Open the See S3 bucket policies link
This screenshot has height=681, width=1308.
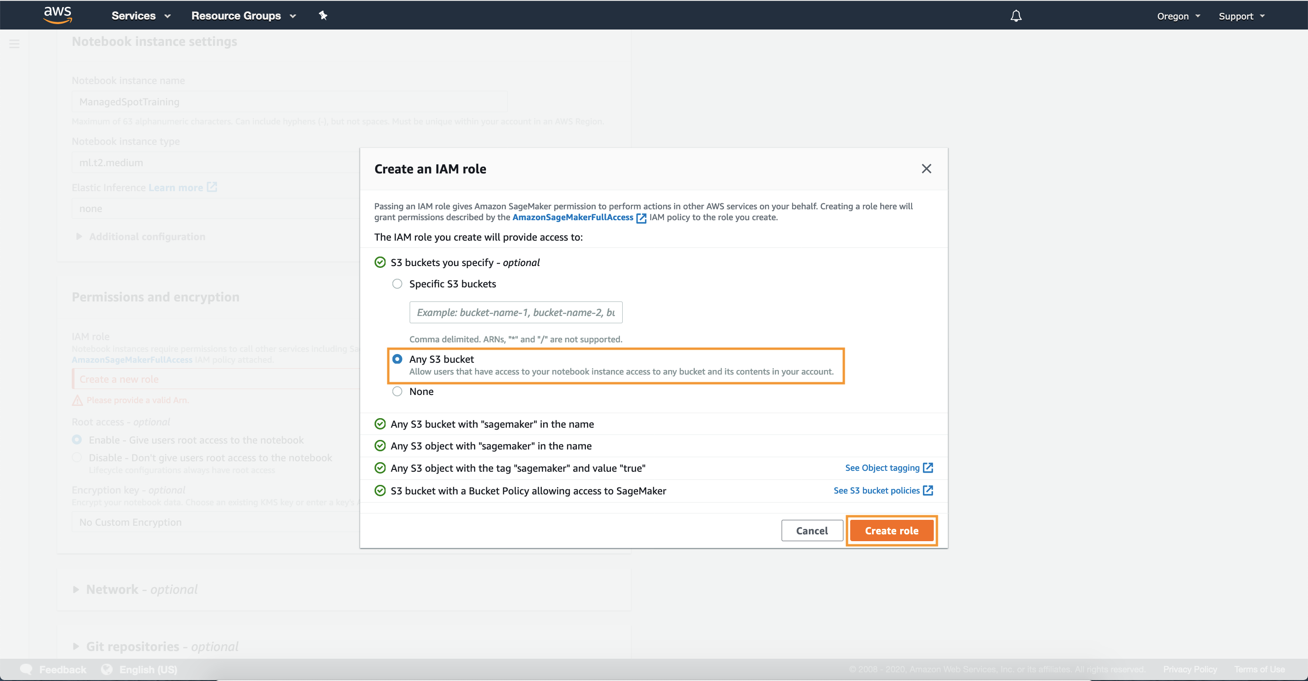point(877,491)
